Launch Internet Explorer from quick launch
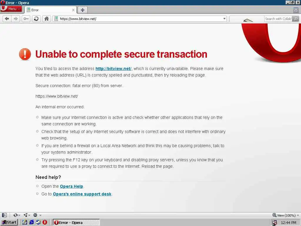The width and height of the screenshot is (301, 226). pyautogui.click(x=31, y=222)
